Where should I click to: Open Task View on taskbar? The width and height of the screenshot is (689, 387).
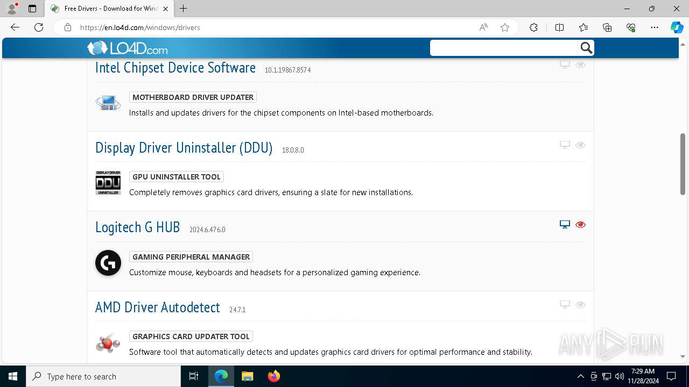pos(194,376)
